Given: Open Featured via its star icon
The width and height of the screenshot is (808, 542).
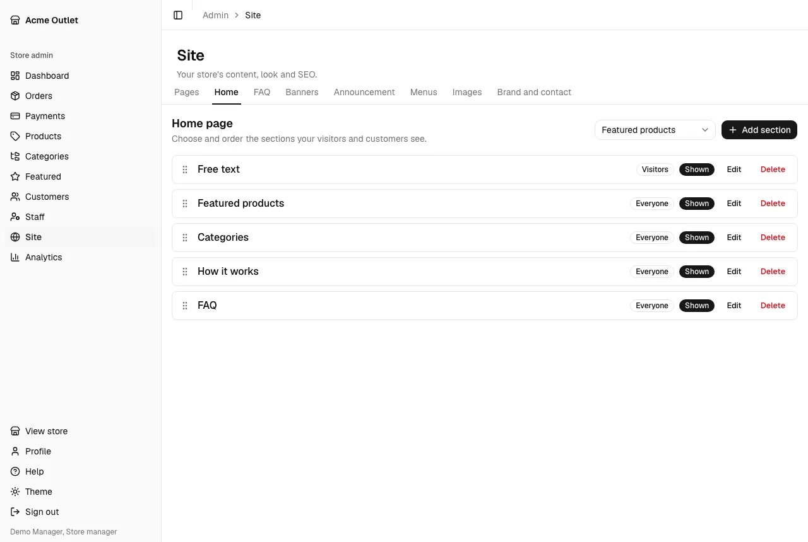Looking at the screenshot, I should [x=15, y=176].
